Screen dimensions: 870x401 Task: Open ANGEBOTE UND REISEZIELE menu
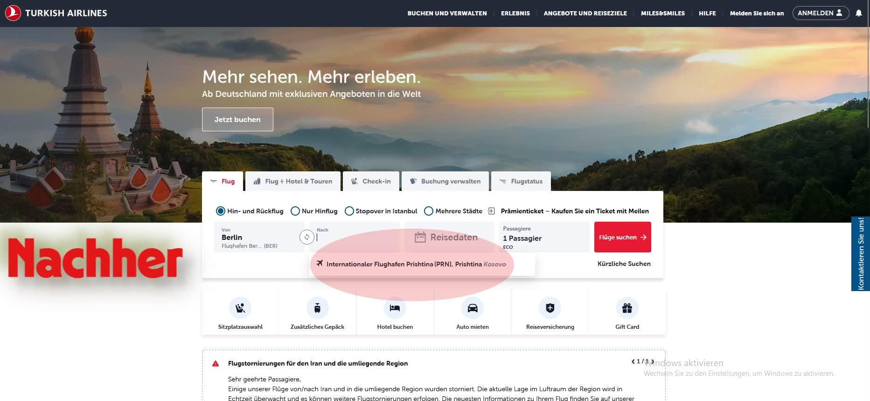tap(585, 13)
